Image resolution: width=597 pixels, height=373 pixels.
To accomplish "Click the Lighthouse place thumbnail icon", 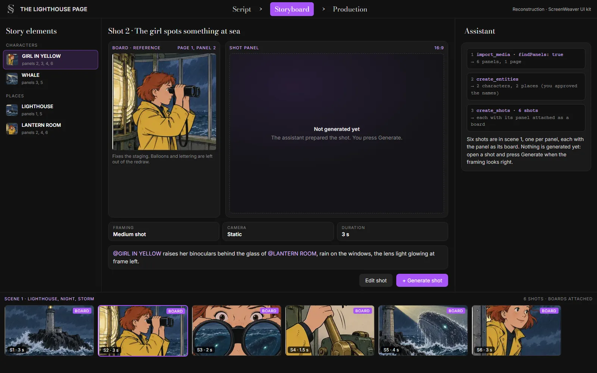I will point(12,110).
